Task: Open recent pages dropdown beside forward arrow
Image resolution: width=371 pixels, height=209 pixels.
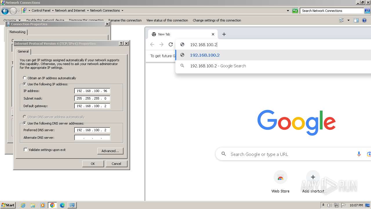Action: 19,11
